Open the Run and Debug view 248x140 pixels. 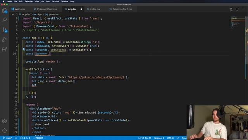pyautogui.click(x=4, y=39)
